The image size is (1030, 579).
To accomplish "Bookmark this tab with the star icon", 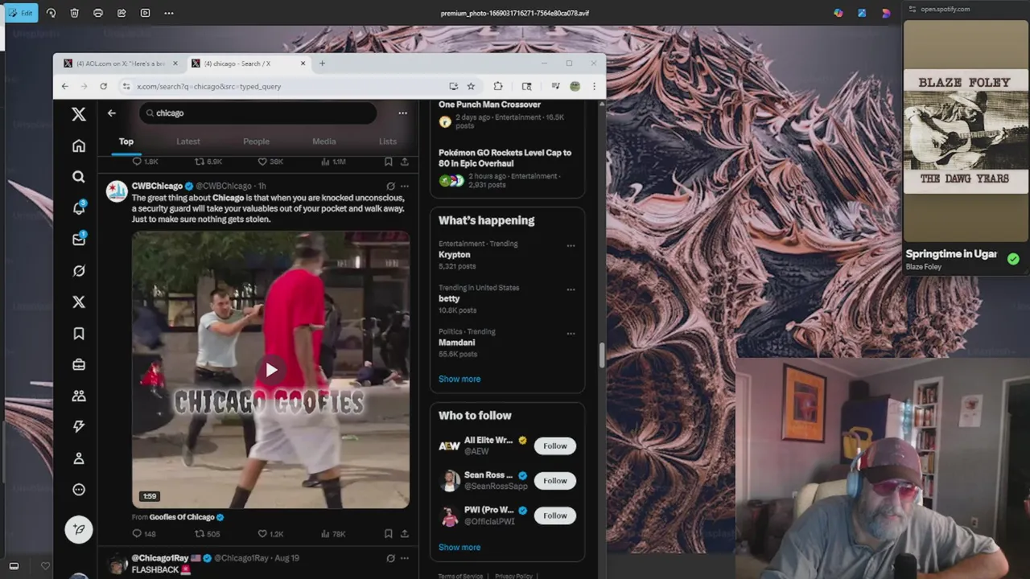I will coord(472,86).
